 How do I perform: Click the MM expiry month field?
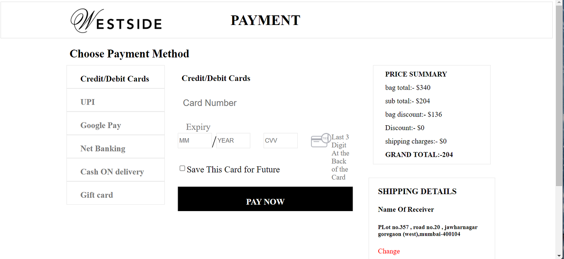(195, 141)
